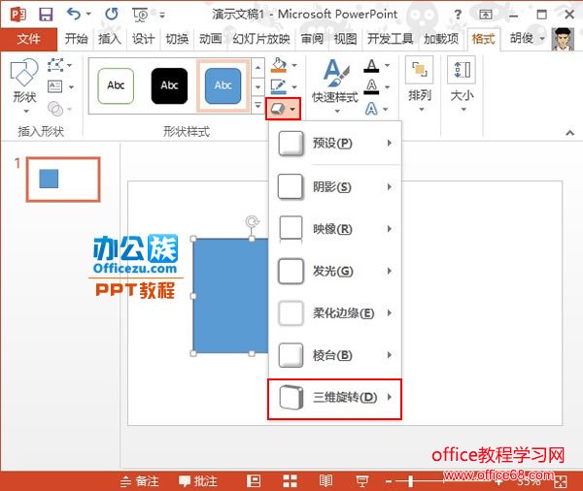Switch to reading view
The height and width of the screenshot is (491, 583).
(x=326, y=481)
